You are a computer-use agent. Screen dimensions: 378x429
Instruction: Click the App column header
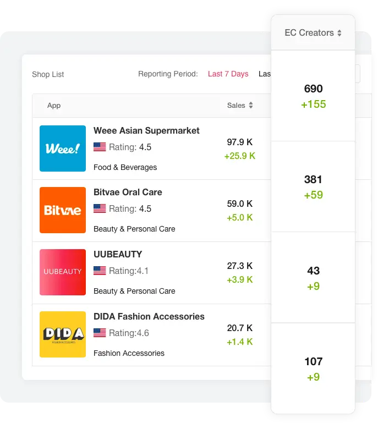tap(54, 106)
